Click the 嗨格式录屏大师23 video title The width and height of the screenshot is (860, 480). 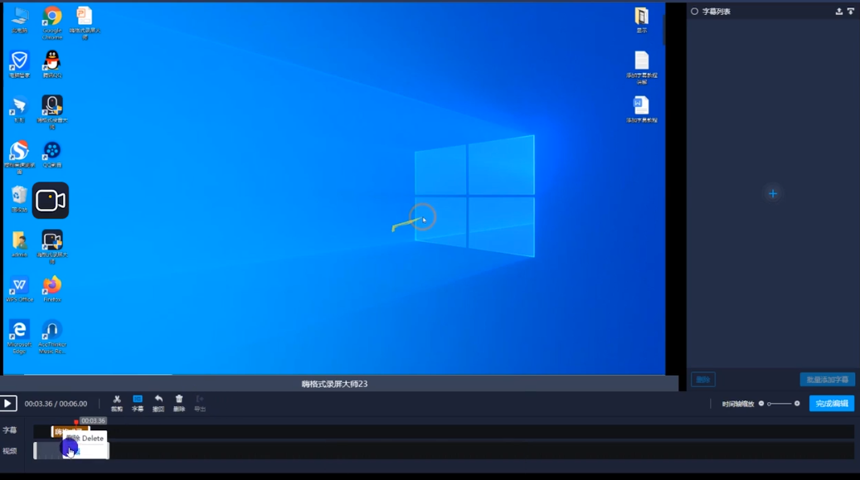click(334, 384)
